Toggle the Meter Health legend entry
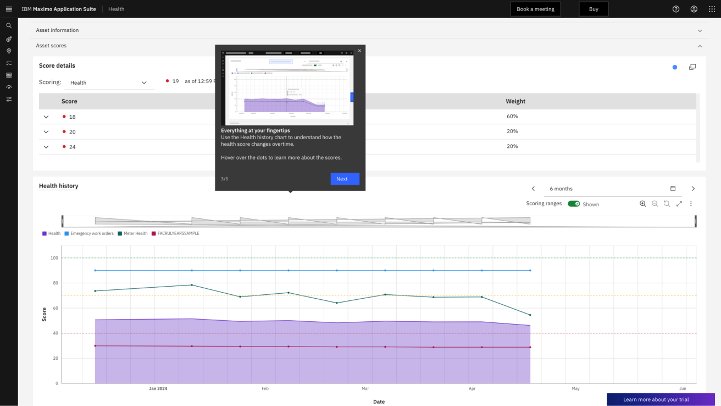 (132, 233)
